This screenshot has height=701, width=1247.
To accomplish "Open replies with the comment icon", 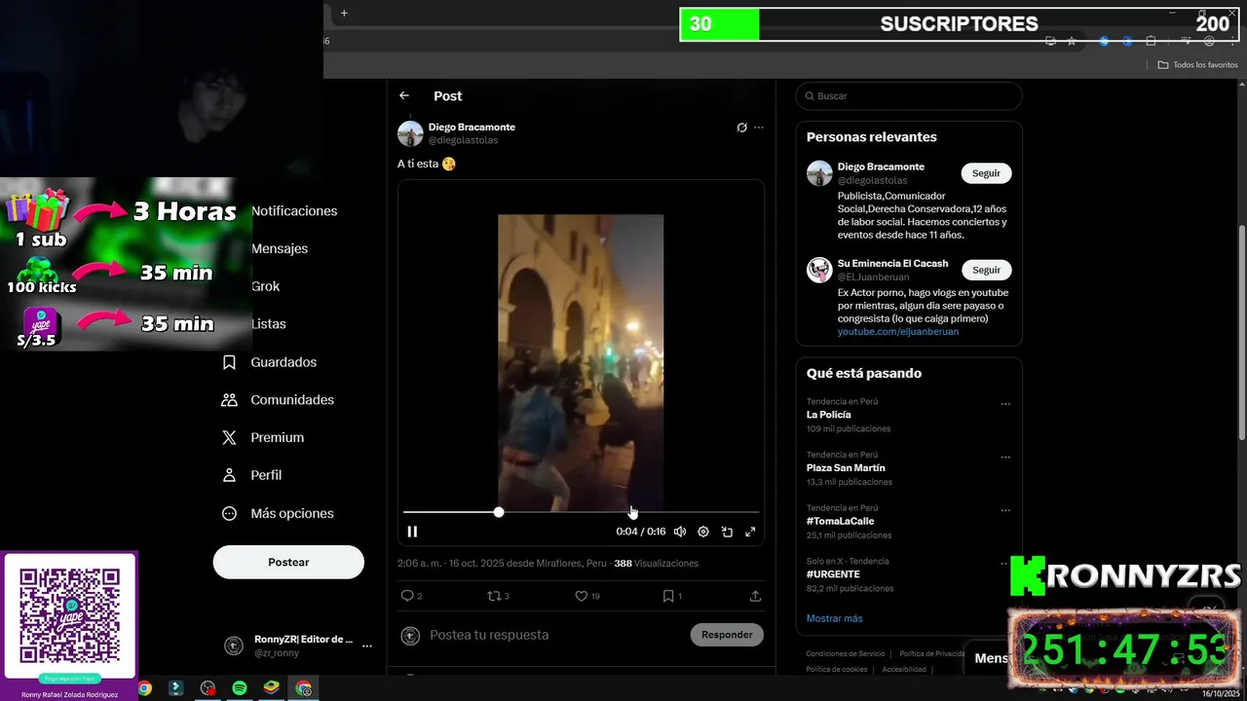I will pos(407,596).
